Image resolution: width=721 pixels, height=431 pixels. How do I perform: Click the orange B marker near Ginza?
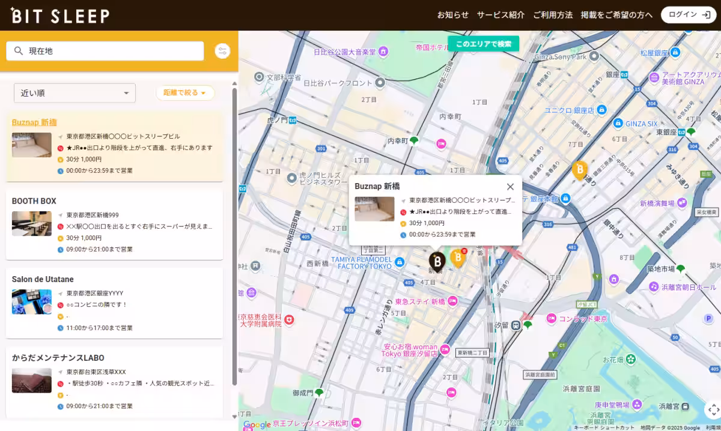(x=579, y=170)
